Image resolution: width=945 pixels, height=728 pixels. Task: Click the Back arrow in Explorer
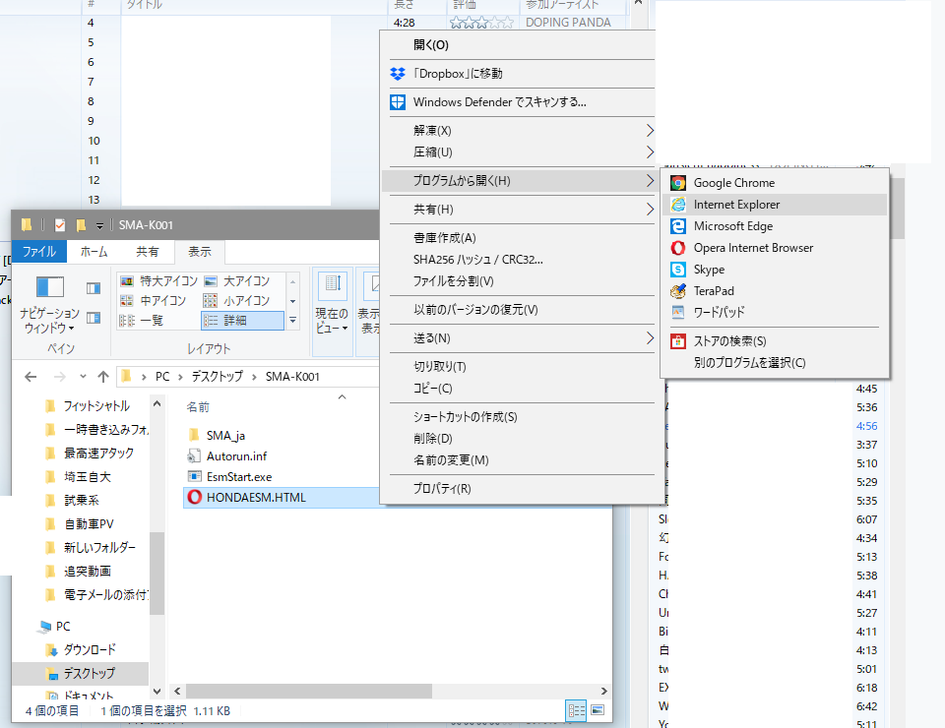pos(31,377)
